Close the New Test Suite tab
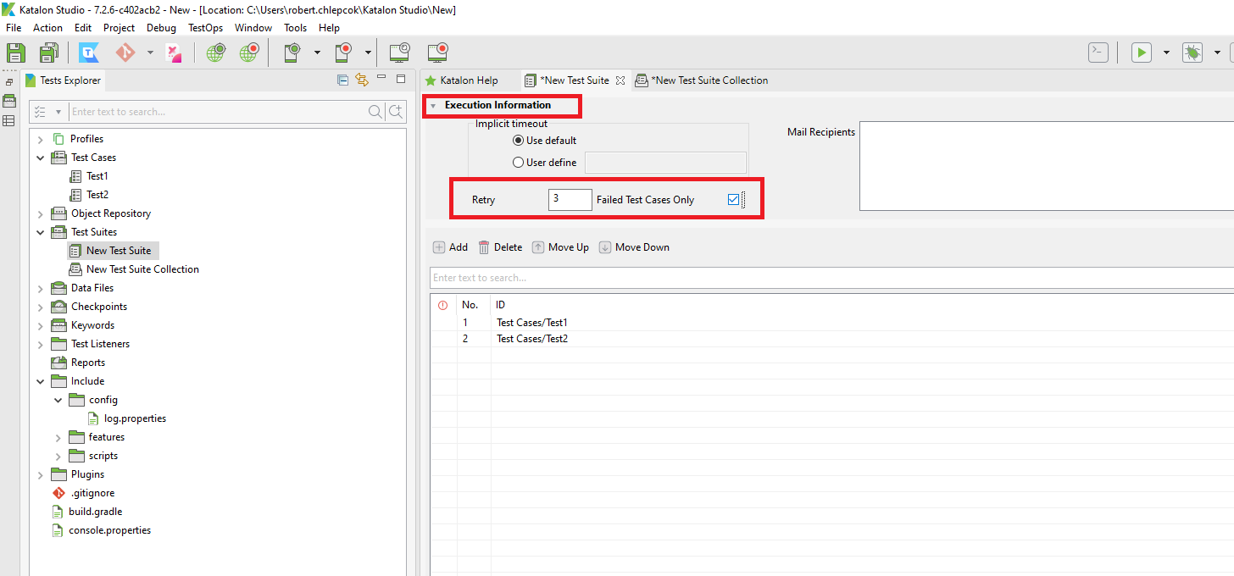 pyautogui.click(x=620, y=80)
